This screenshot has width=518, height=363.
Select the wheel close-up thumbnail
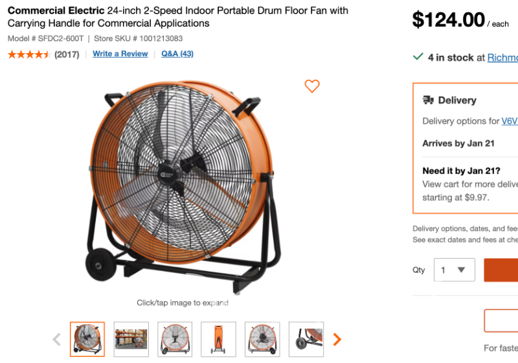pyautogui.click(x=306, y=339)
